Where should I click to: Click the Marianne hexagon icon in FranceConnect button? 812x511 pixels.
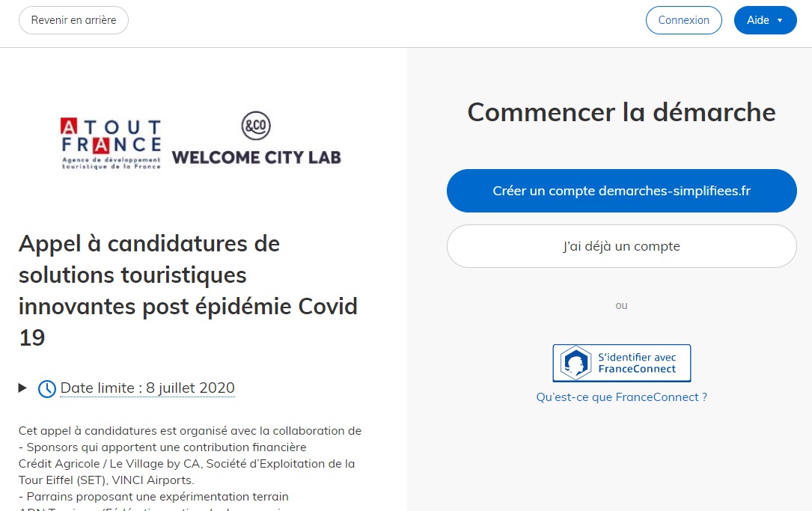(576, 363)
